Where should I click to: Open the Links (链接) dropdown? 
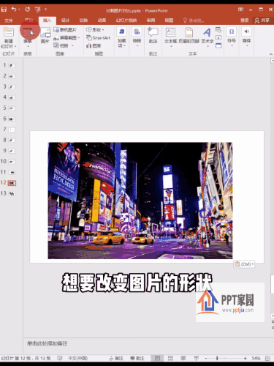click(x=137, y=37)
